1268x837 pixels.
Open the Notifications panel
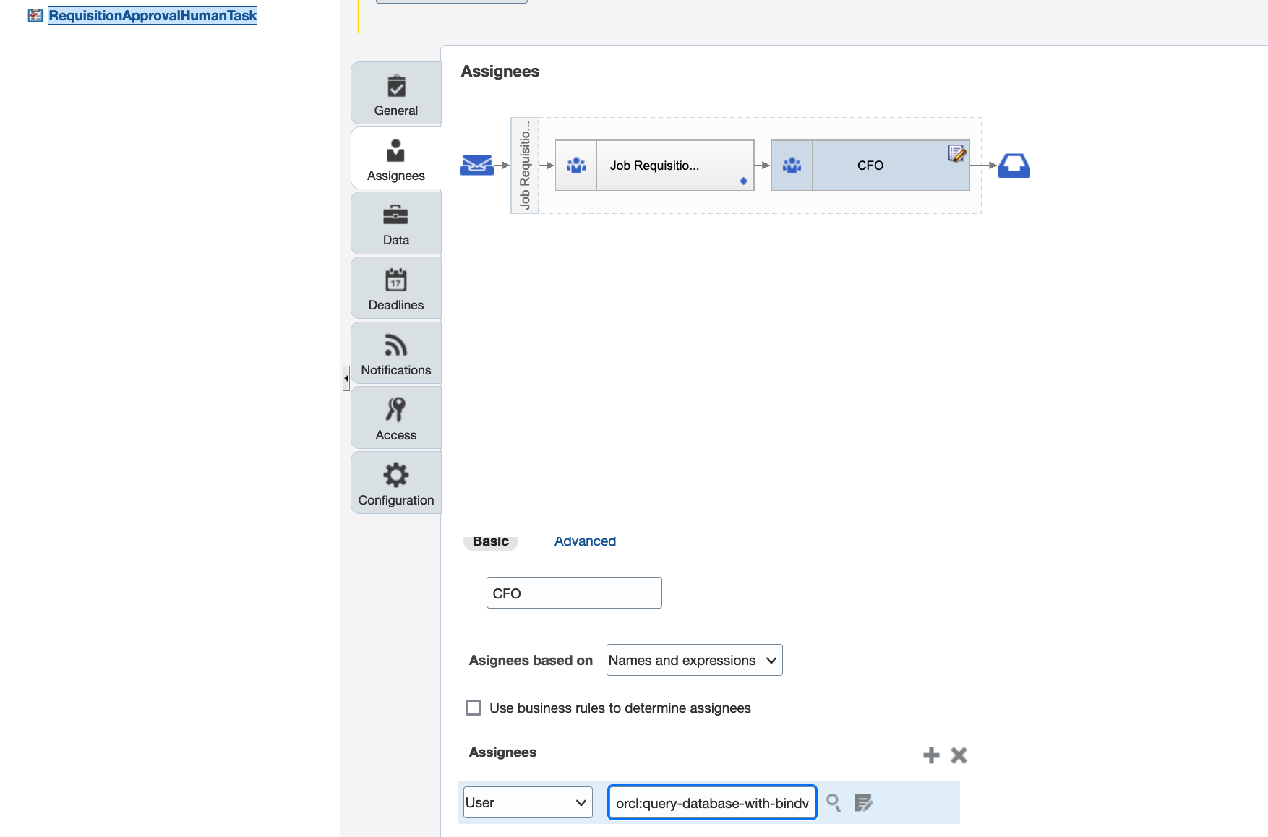coord(395,353)
